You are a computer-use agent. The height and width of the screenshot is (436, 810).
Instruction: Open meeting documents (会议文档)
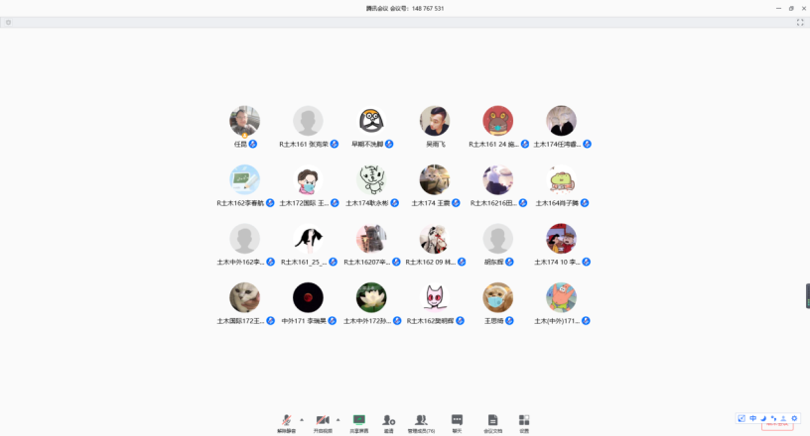click(x=492, y=421)
